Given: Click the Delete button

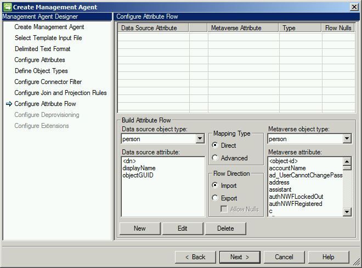Looking at the screenshot, I should coord(225,228).
